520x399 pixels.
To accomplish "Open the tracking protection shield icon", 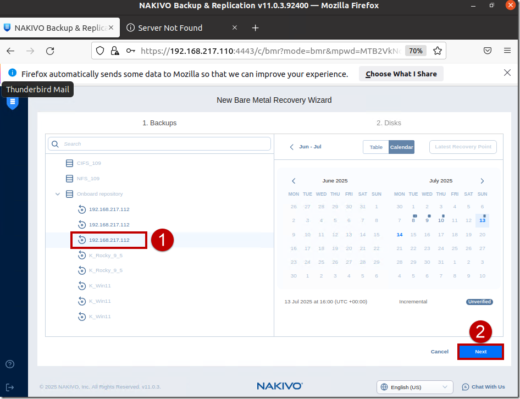I will pos(100,51).
